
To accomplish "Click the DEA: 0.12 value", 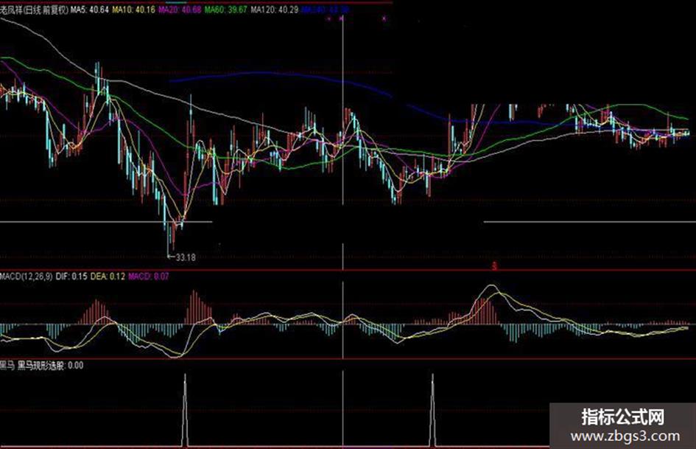I will coord(108,276).
